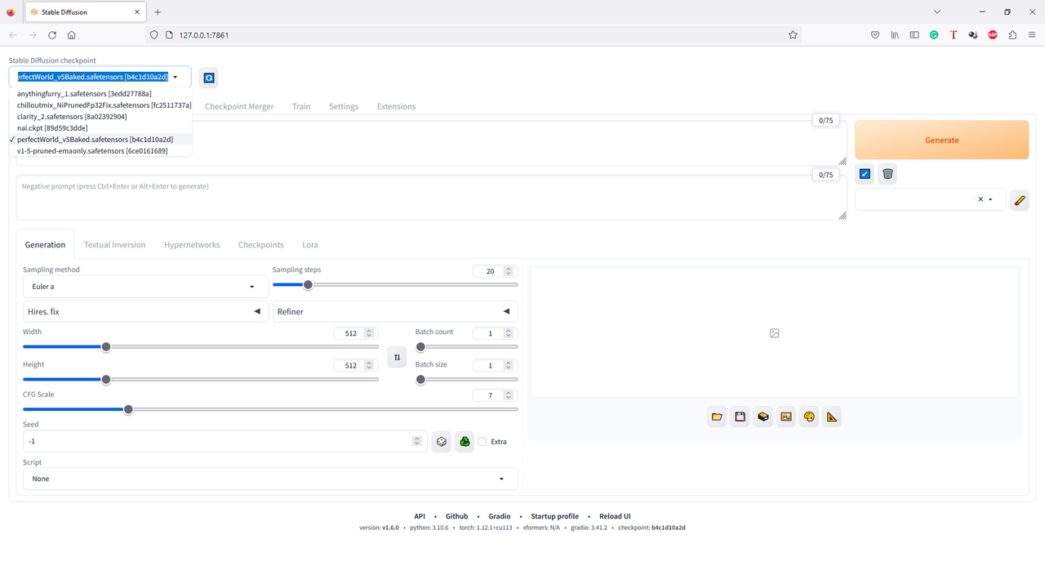Choose chilloutmix_NiPrunedFp32Fix checkpoint option

pos(101,105)
